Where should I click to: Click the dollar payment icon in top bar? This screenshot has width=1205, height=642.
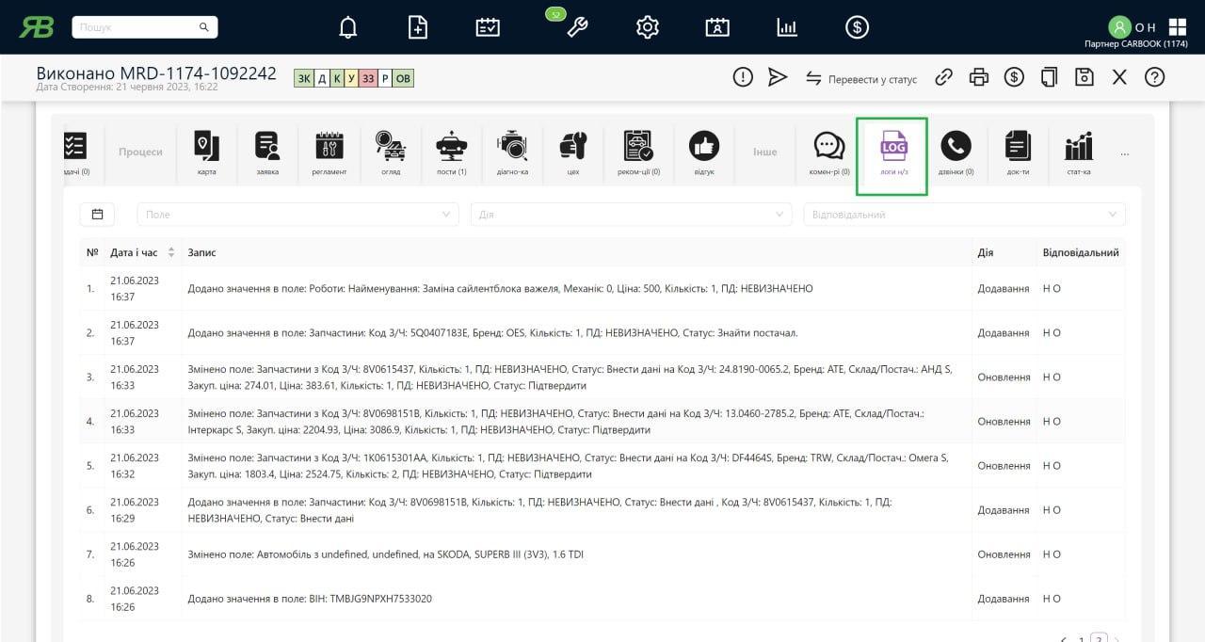pos(857,27)
